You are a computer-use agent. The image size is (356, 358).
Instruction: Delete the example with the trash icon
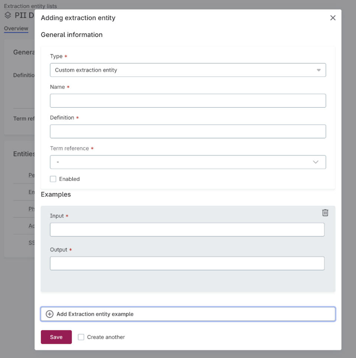pyautogui.click(x=325, y=212)
